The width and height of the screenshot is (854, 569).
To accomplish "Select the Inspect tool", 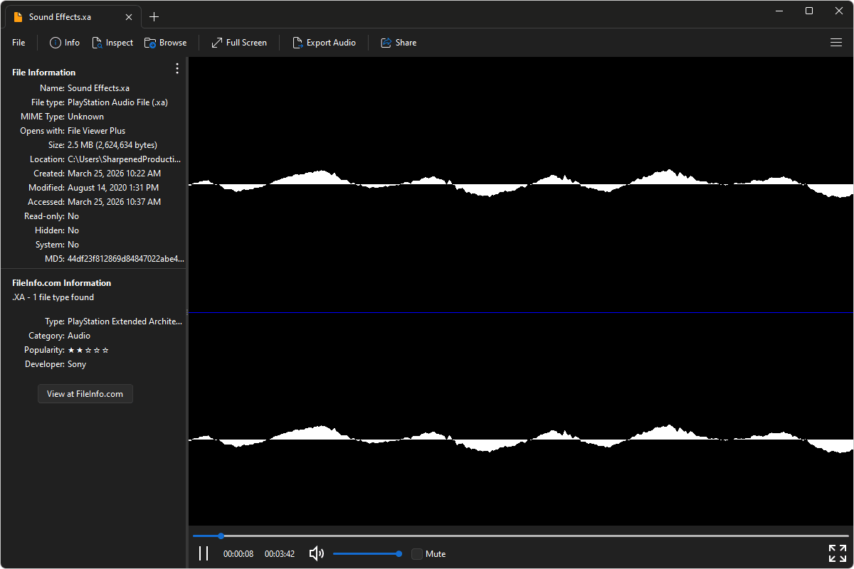I will [x=112, y=42].
